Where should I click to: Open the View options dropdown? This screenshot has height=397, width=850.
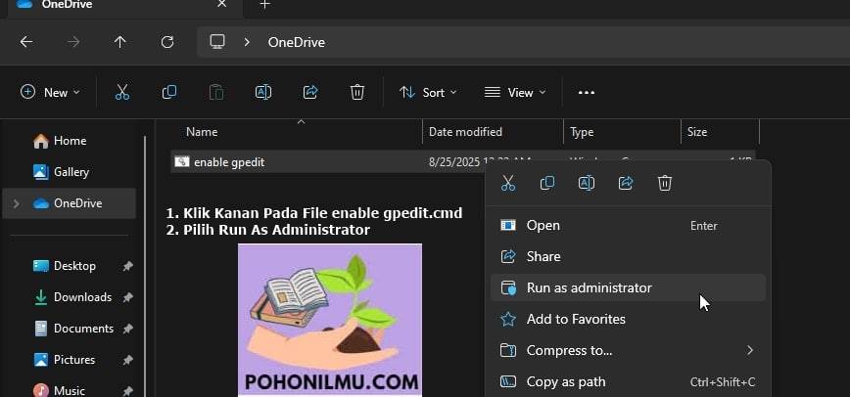(x=514, y=93)
